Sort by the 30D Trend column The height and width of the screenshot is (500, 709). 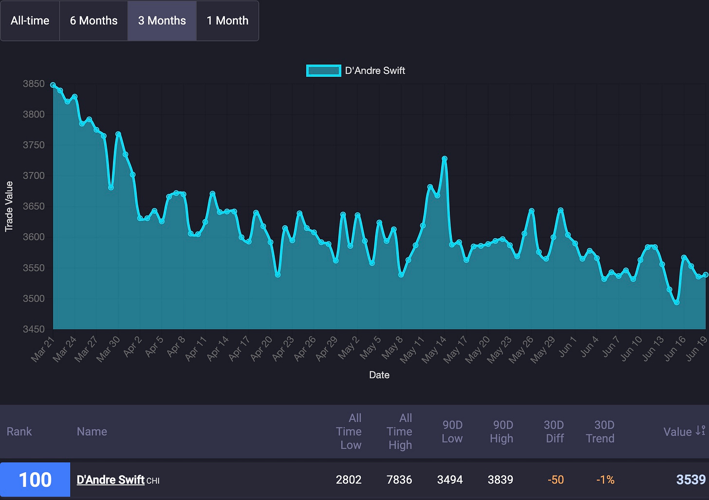point(600,432)
